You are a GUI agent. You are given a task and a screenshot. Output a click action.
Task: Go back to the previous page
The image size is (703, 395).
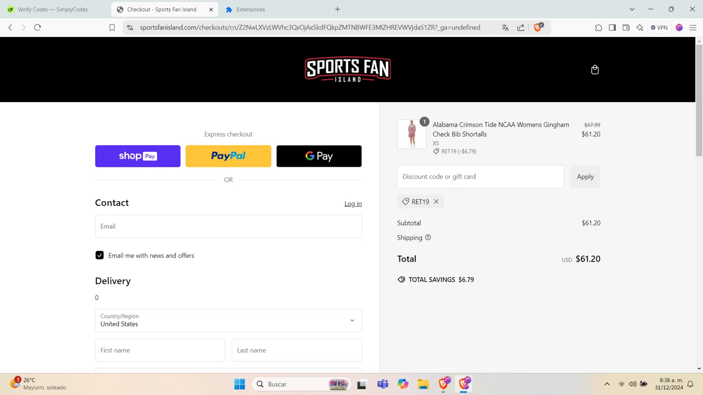(10, 28)
